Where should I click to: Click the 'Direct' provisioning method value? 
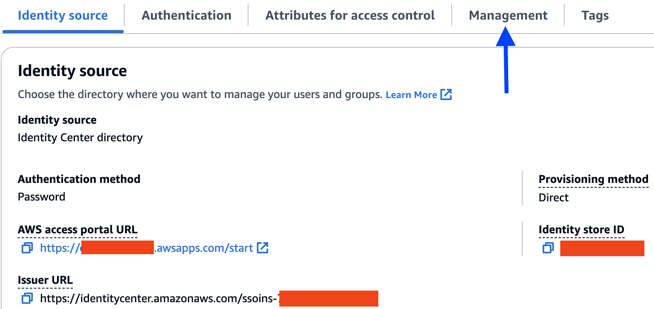coord(553,198)
